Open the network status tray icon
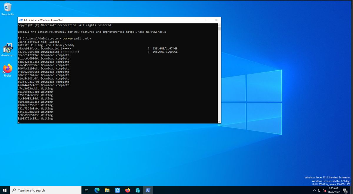353x194 pixels. (319, 190)
